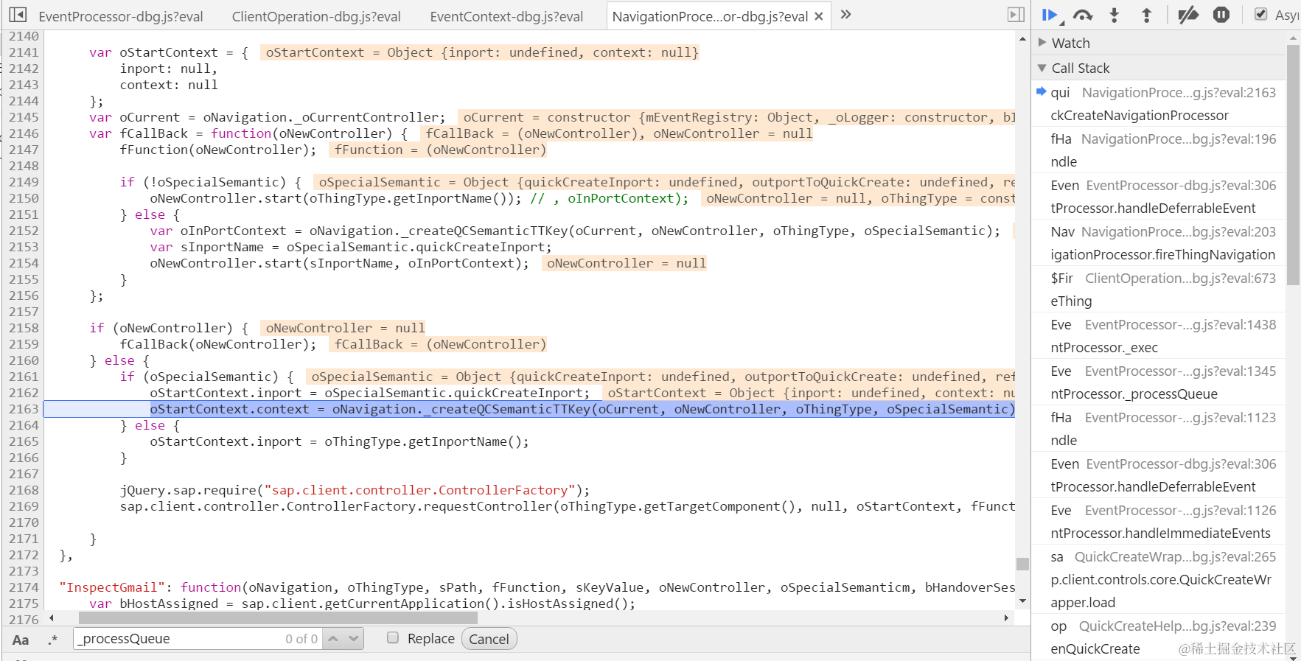Screen dimensions: 1301x661
Task: Go to previous search result
Action: 333,639
